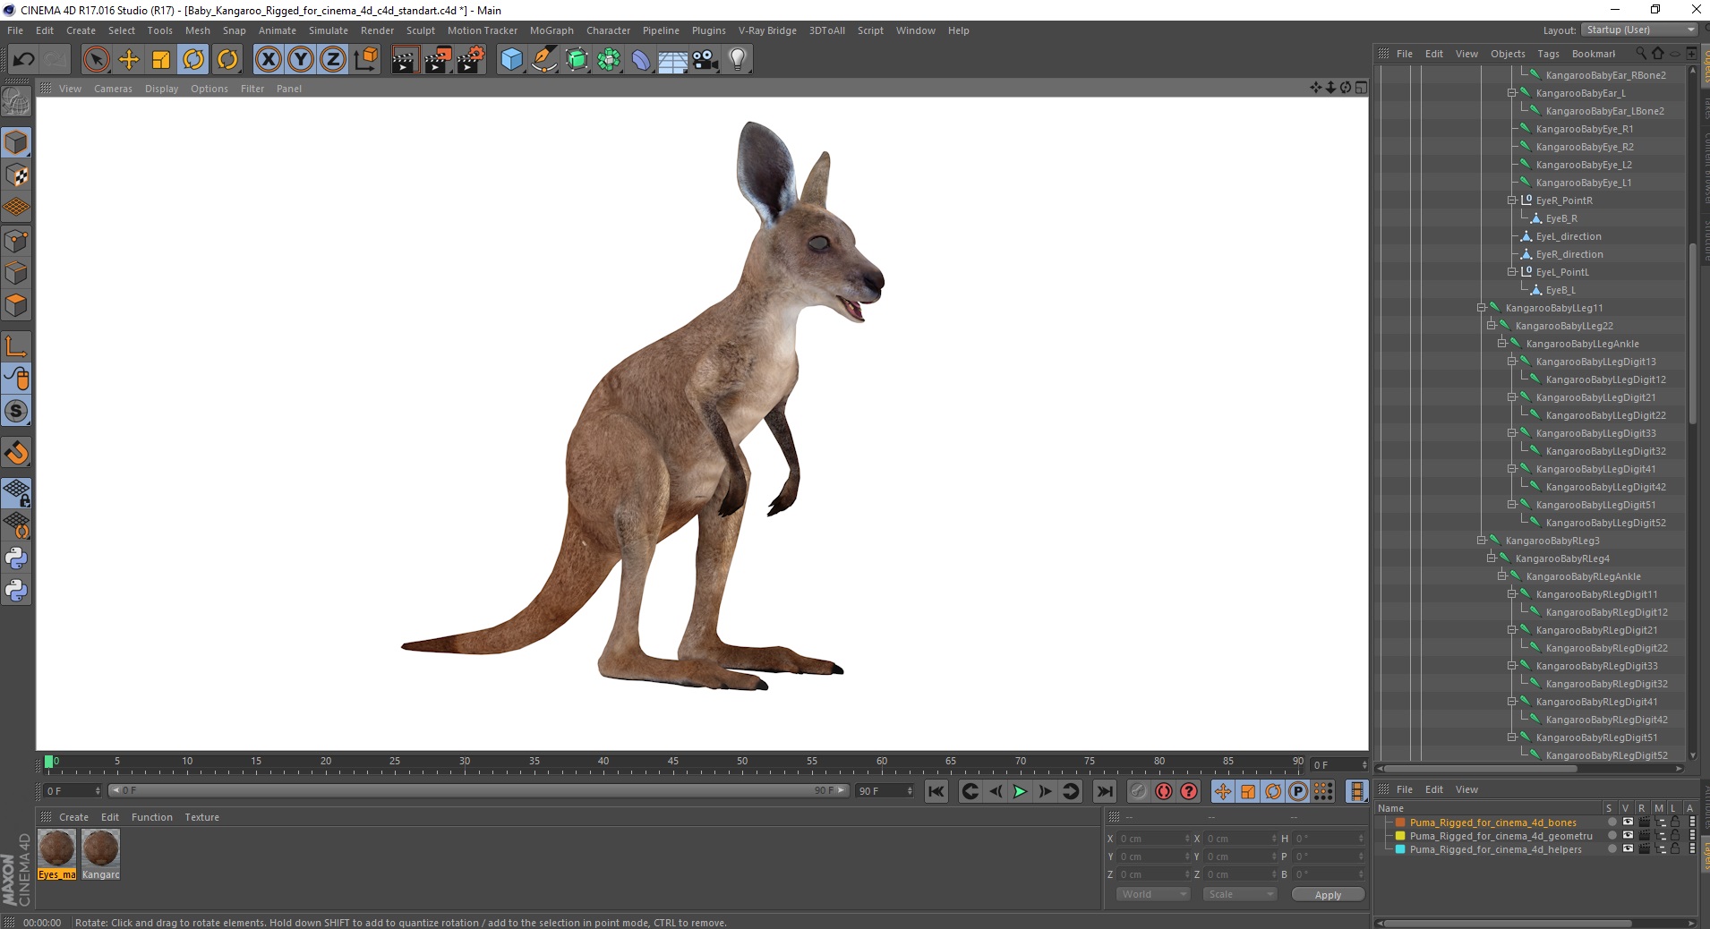Collapse KangarooBabyLLegAnkle node
This screenshot has height=929, width=1710.
[x=1502, y=344]
